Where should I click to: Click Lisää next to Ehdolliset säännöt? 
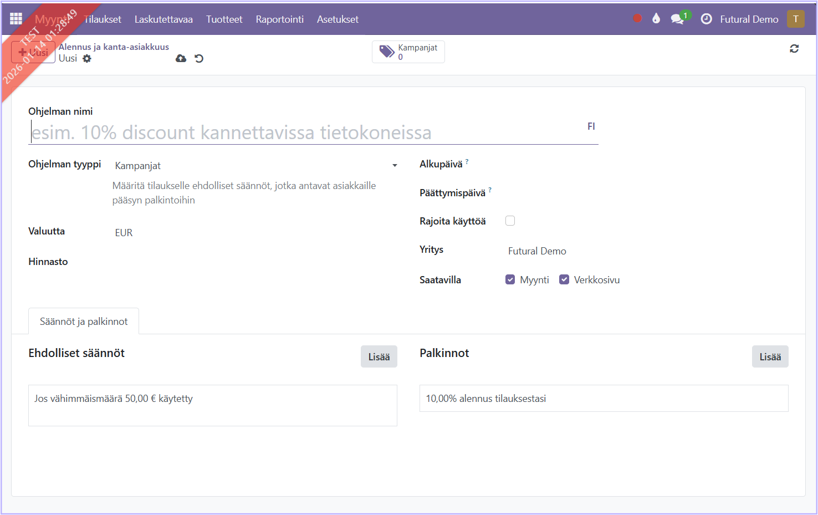point(379,357)
